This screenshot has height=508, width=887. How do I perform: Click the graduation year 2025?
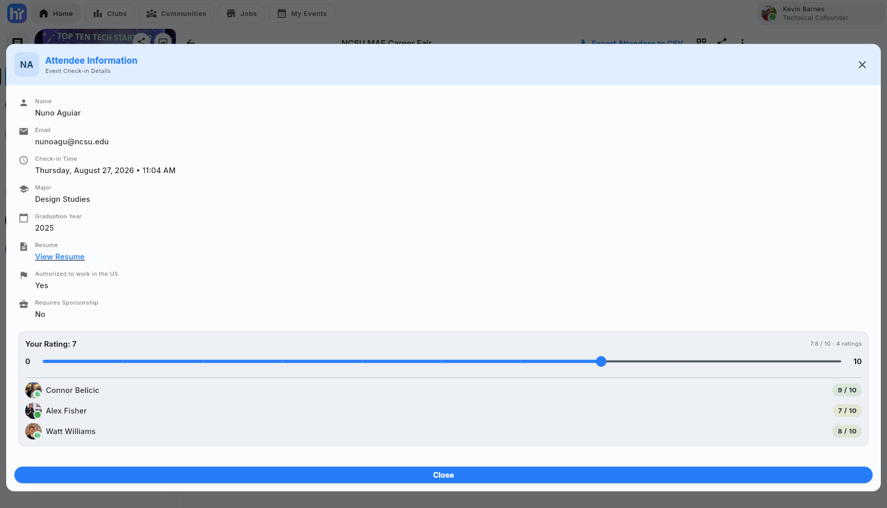44,228
